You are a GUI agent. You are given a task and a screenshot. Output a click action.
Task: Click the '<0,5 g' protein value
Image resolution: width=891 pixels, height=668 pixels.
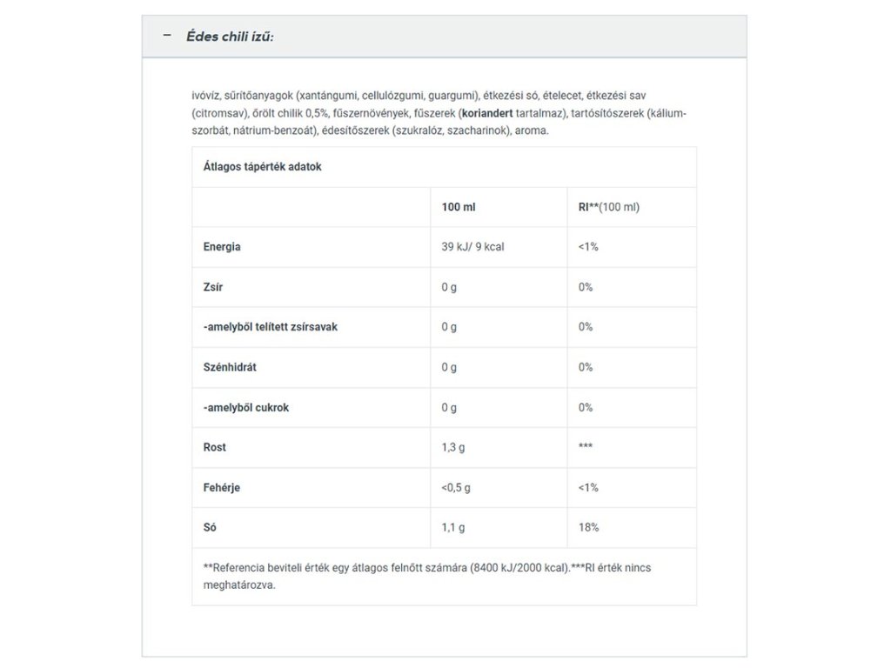[456, 488]
